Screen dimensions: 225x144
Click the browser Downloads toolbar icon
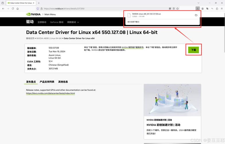pyautogui.click(x=198, y=9)
